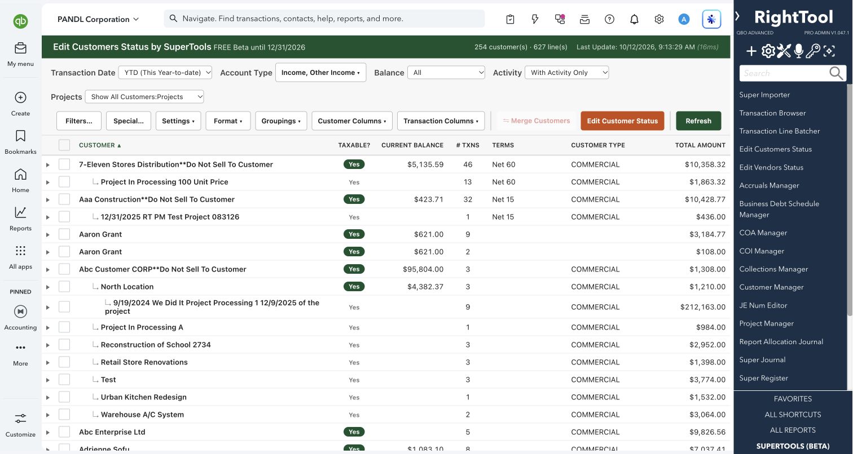Image resolution: width=853 pixels, height=454 pixels.
Task: Click the Filters... button
Action: [79, 121]
